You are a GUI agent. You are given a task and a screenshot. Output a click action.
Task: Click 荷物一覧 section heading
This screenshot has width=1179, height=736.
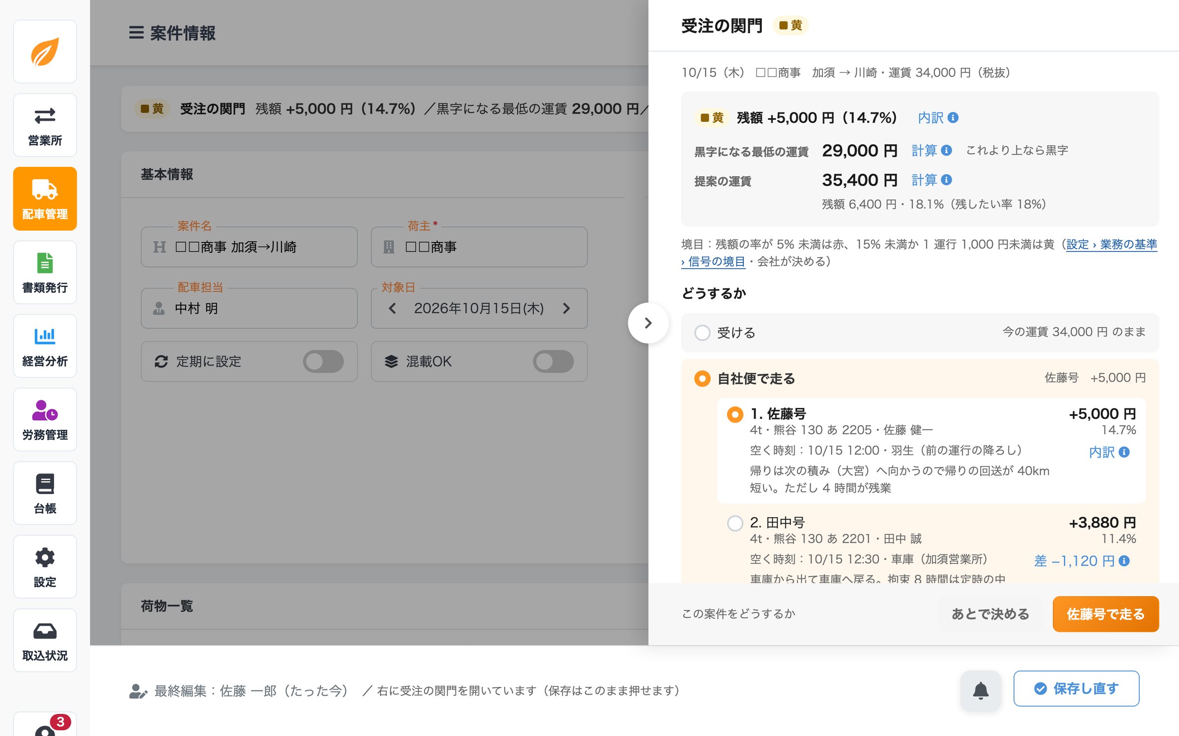pos(167,606)
